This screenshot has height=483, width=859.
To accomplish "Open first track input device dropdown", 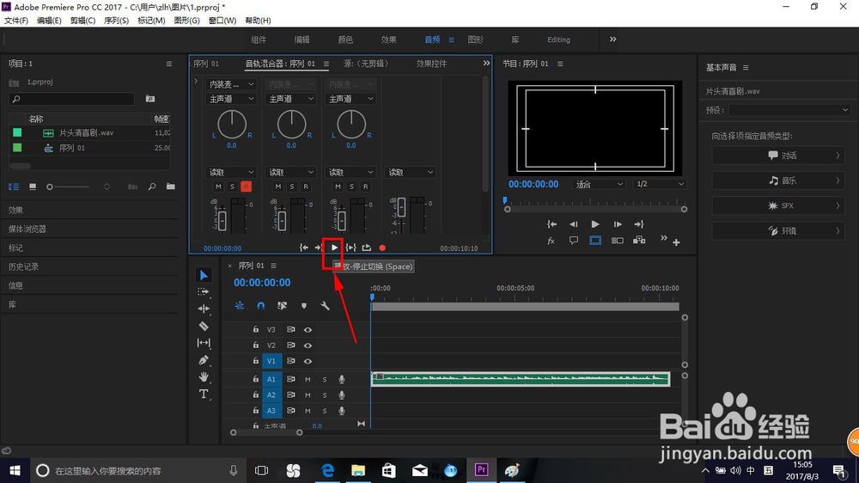I will tap(231, 84).
